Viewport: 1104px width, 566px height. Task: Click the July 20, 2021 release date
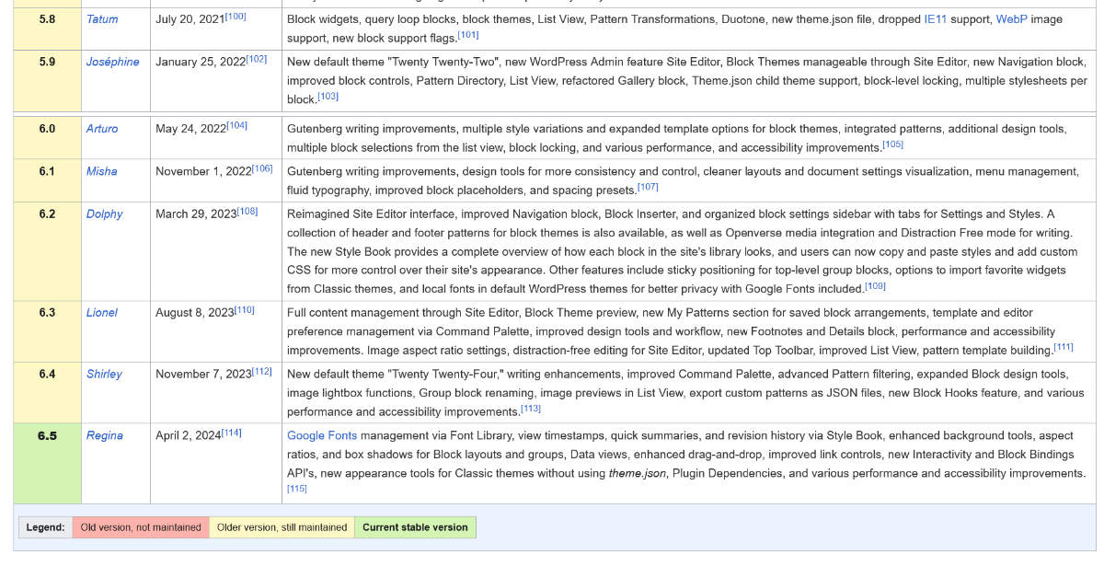190,19
